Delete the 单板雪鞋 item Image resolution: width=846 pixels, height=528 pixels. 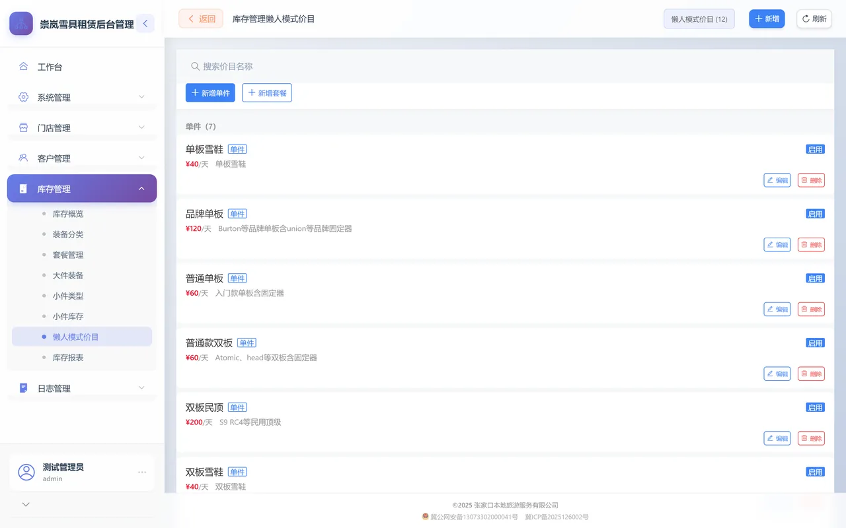(x=811, y=180)
